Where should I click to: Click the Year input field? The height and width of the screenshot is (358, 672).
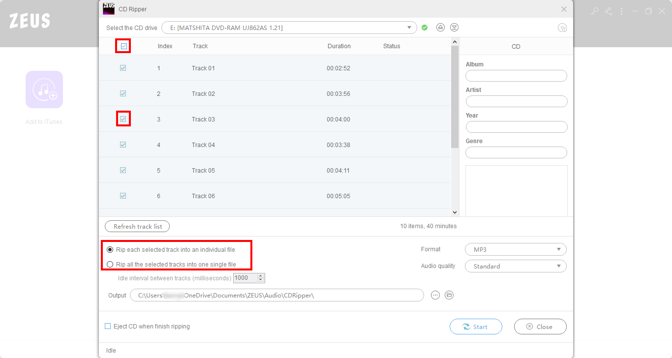click(x=516, y=127)
